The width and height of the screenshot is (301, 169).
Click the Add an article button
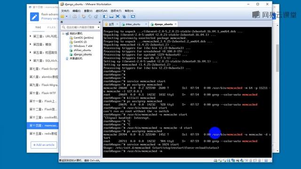point(44,145)
